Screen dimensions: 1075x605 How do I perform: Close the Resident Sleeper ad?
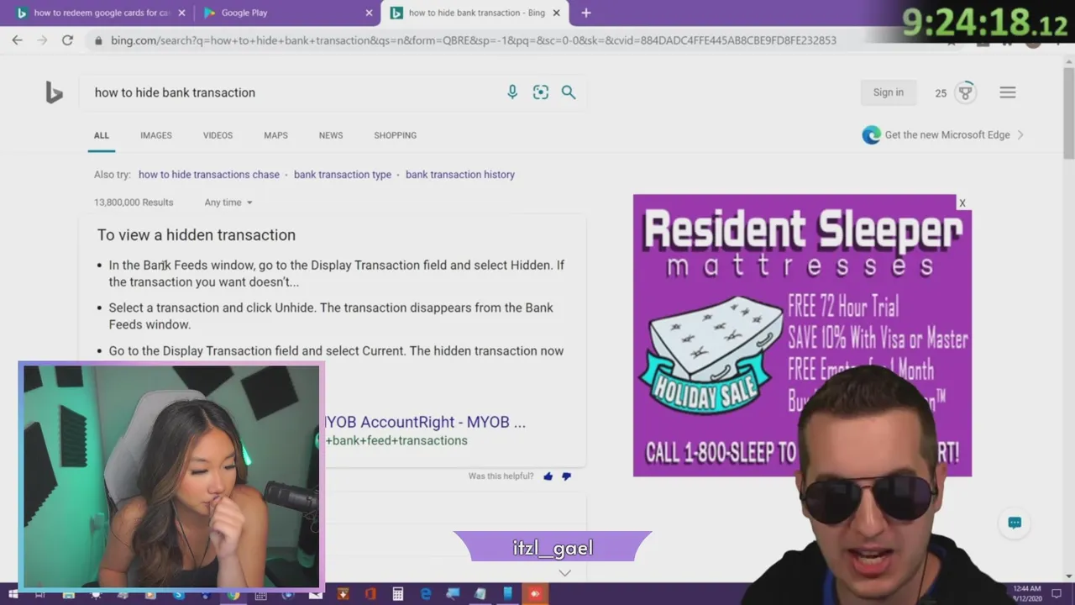click(962, 203)
